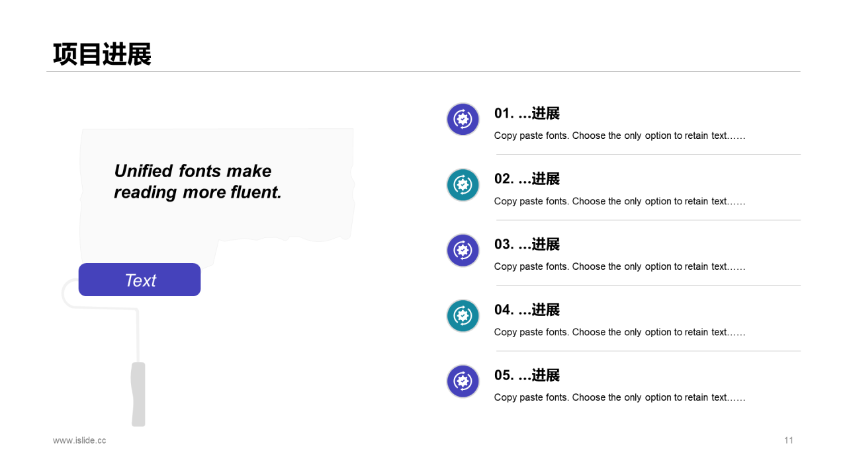This screenshot has width=847, height=476.
Task: Select the heading 01. …进展
Action: click(527, 113)
